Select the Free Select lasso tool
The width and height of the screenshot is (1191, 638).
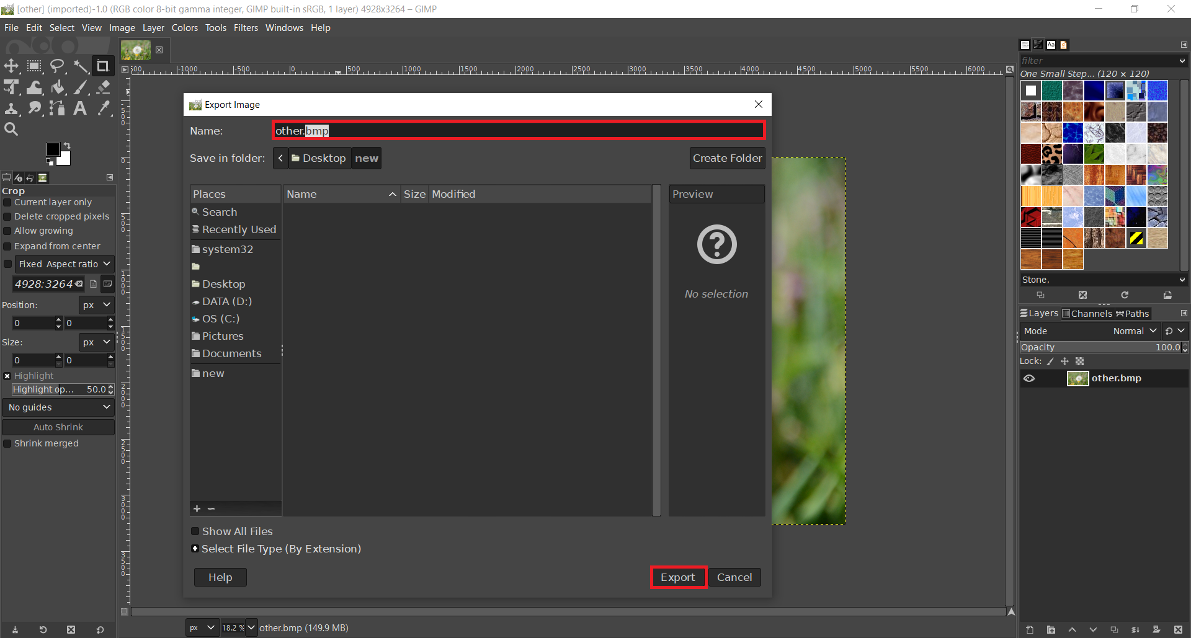click(57, 66)
